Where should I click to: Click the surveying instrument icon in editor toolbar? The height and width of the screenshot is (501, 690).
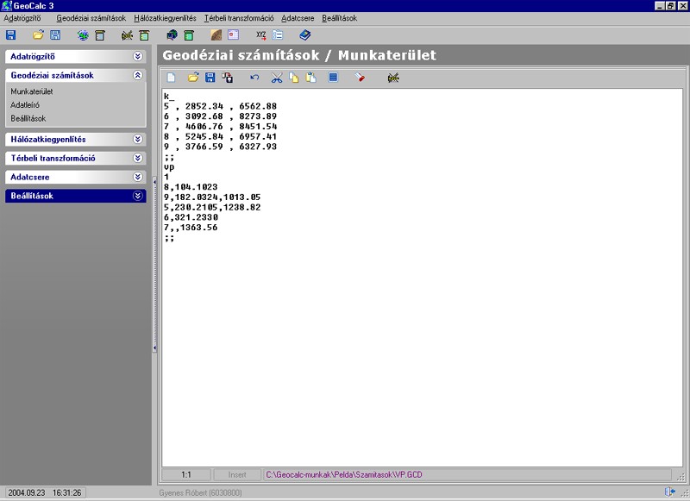coord(393,78)
